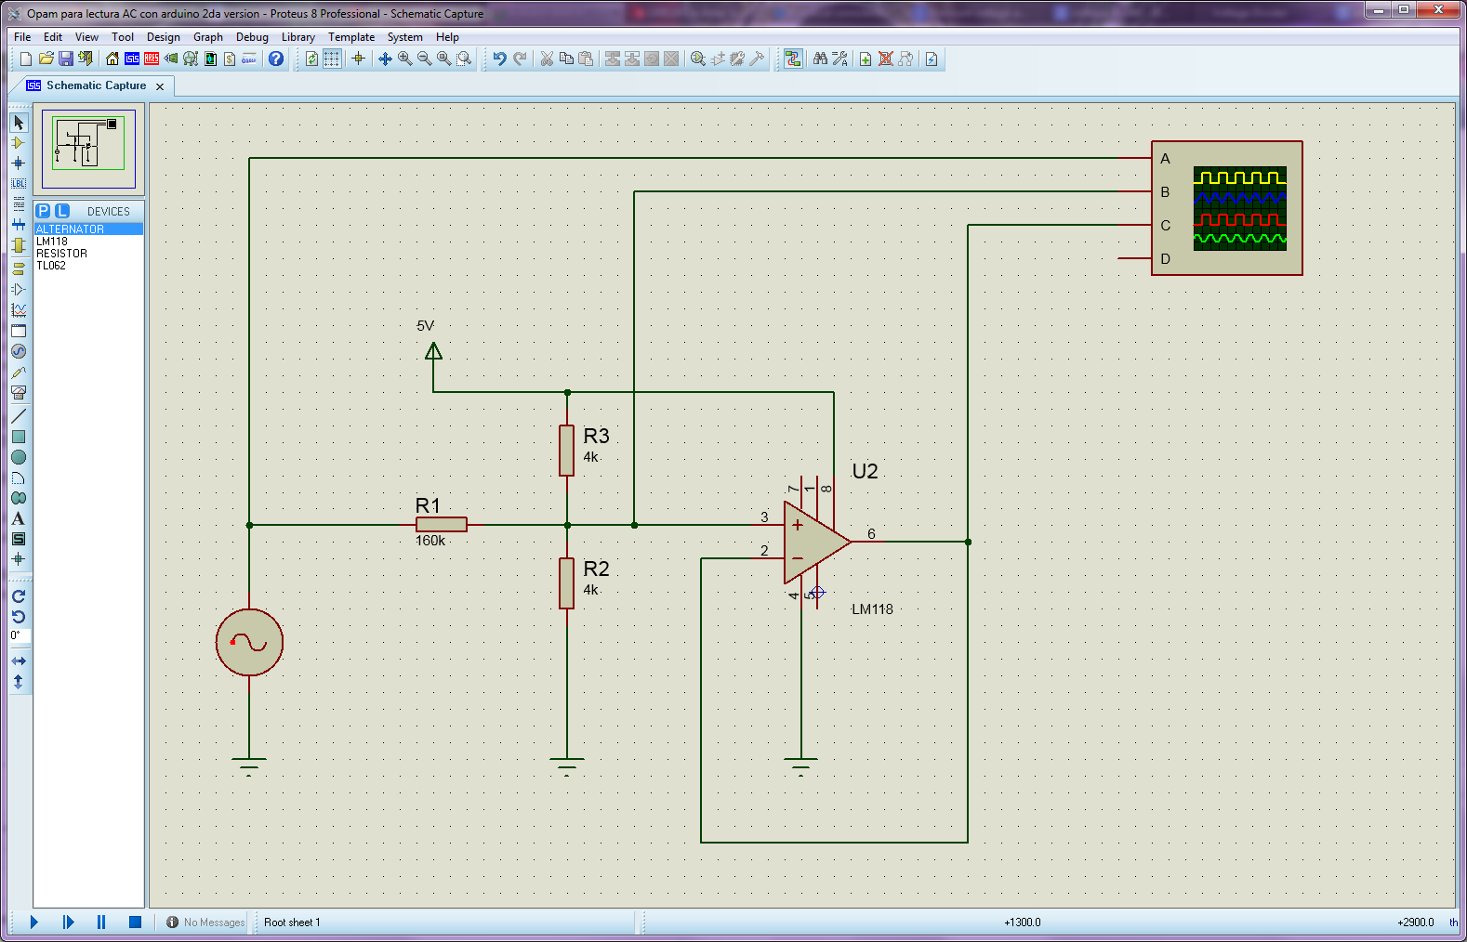This screenshot has width=1467, height=942.
Task: Toggle the wire autorouter icon
Action: point(793,59)
